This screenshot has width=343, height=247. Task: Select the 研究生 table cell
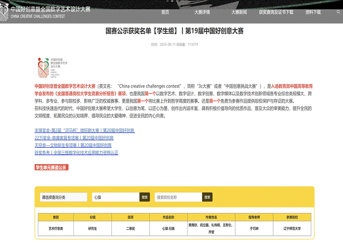click(x=93, y=228)
